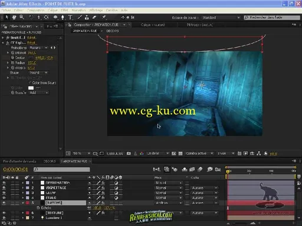Open the Effet menu
The image size is (302, 226).
pyautogui.click(x=64, y=10)
